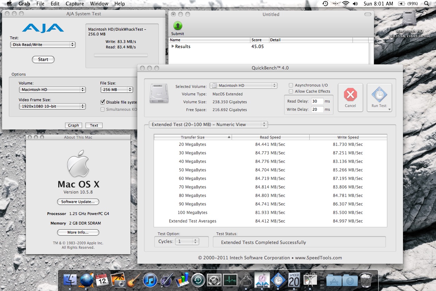Open the Run Test dropdown button

379,97
